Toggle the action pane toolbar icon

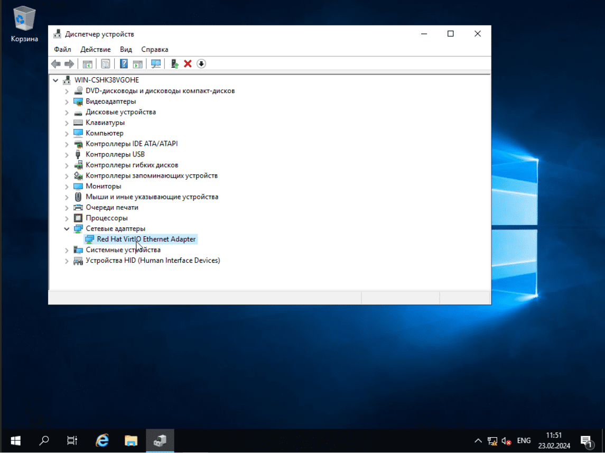138,63
